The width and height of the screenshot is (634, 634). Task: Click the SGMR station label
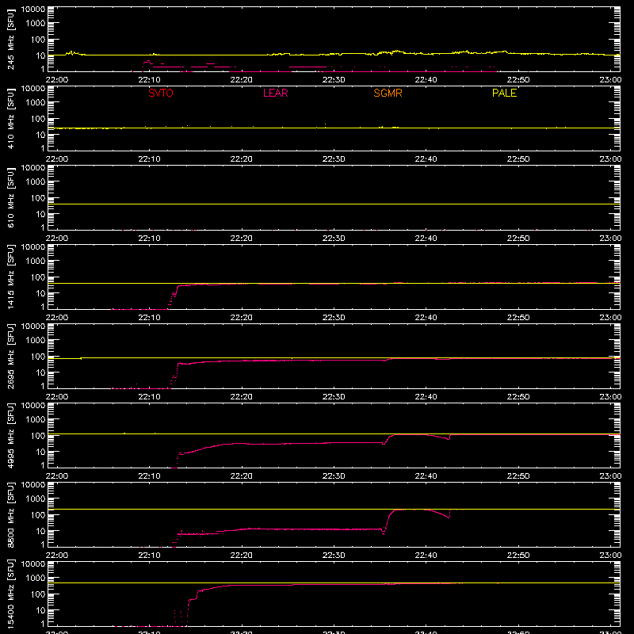tap(388, 93)
